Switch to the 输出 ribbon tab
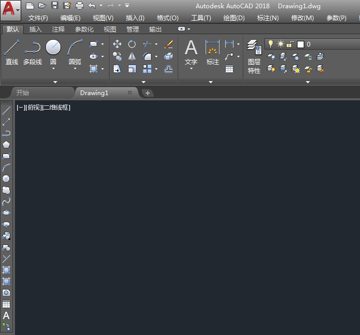360x335 pixels. 155,29
